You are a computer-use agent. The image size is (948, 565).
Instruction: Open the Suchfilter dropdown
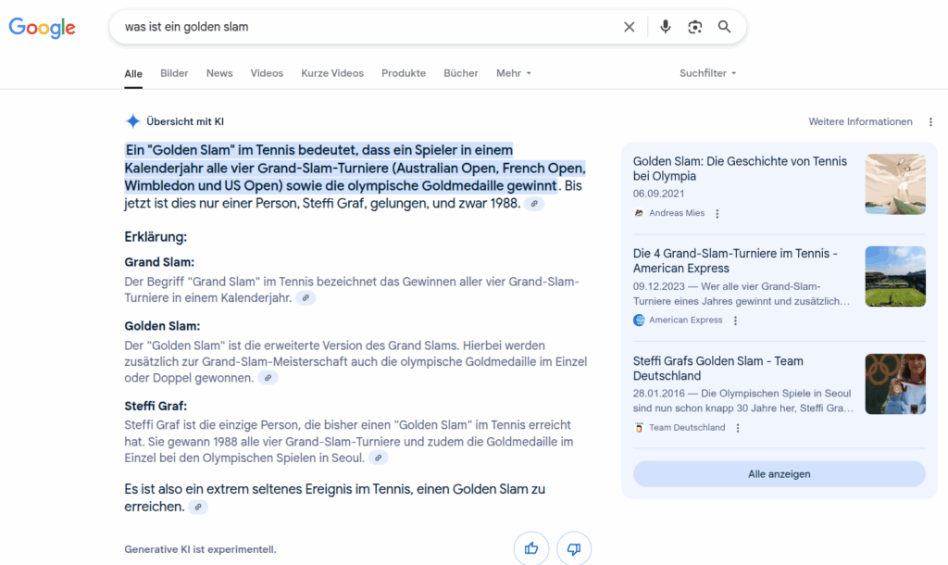tap(707, 73)
